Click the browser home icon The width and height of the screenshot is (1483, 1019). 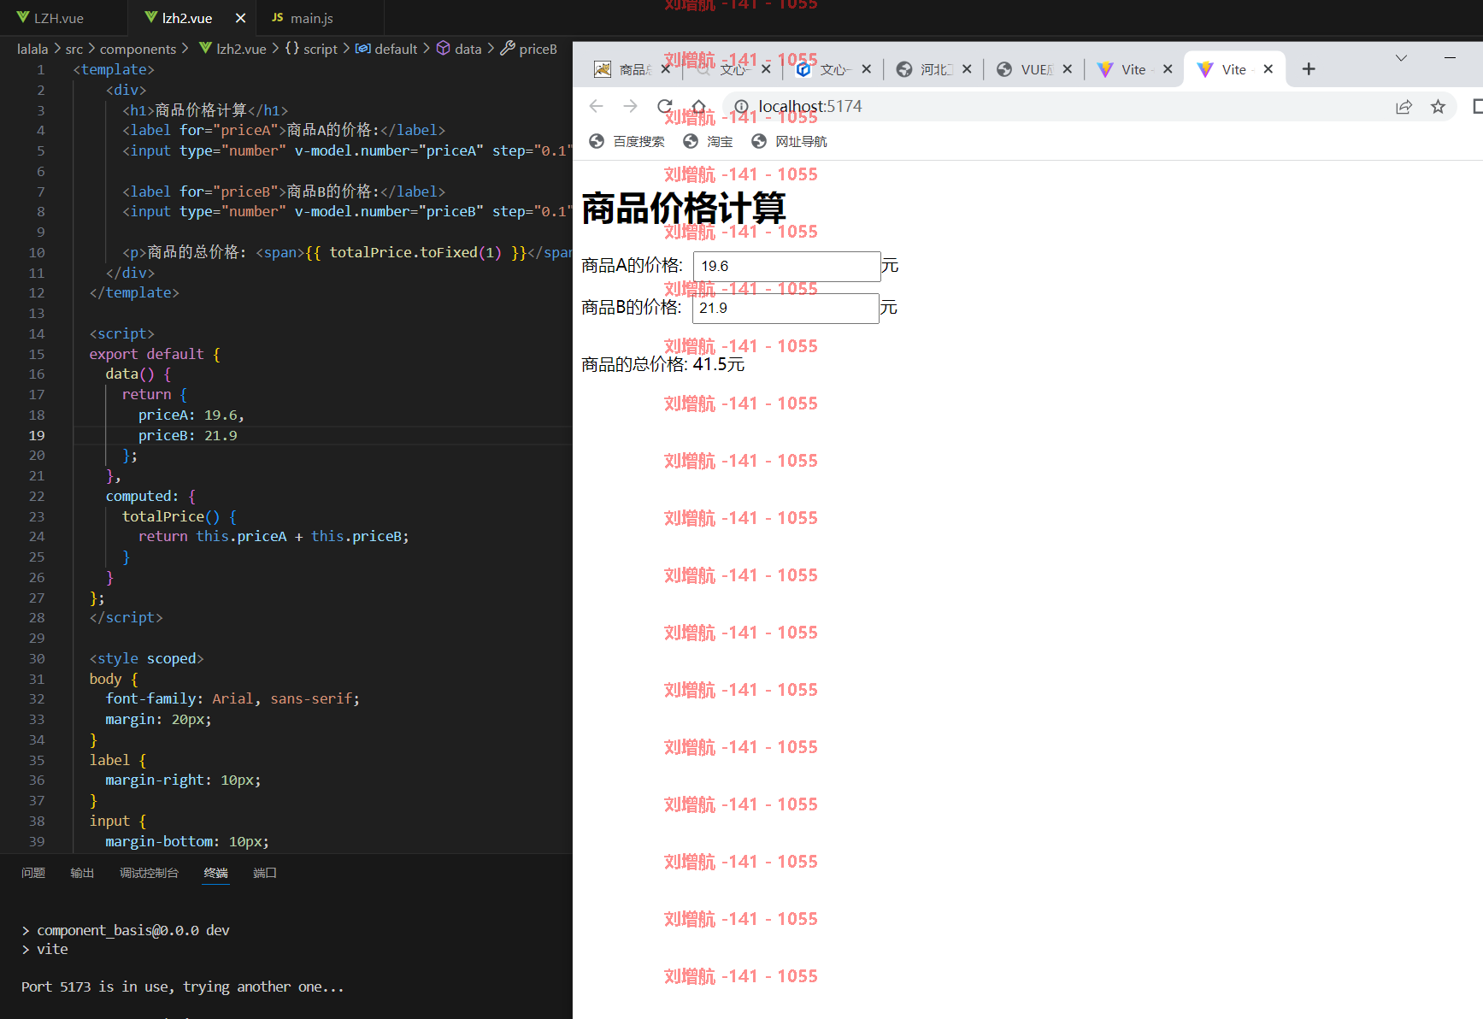(699, 106)
